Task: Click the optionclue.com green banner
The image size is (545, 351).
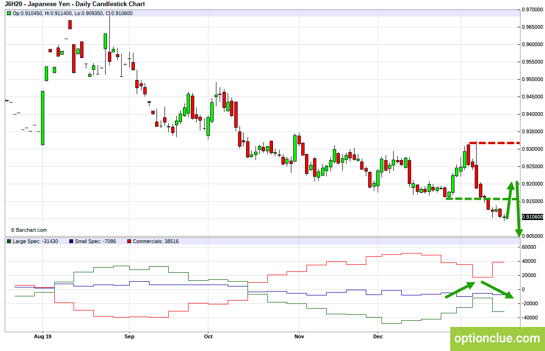Action: tap(497, 339)
